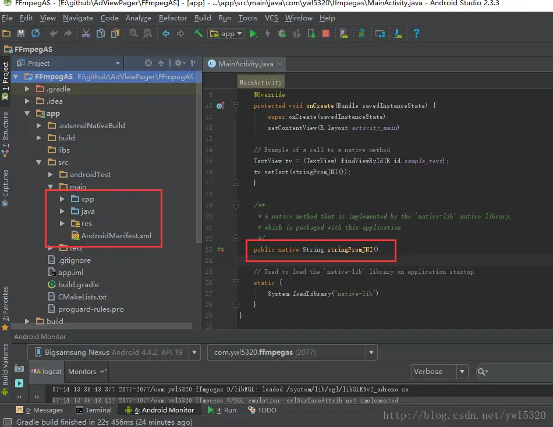Open device dropdown for Bigsamsung Nexus
Viewport: 553px width, 427px height.
(x=194, y=352)
